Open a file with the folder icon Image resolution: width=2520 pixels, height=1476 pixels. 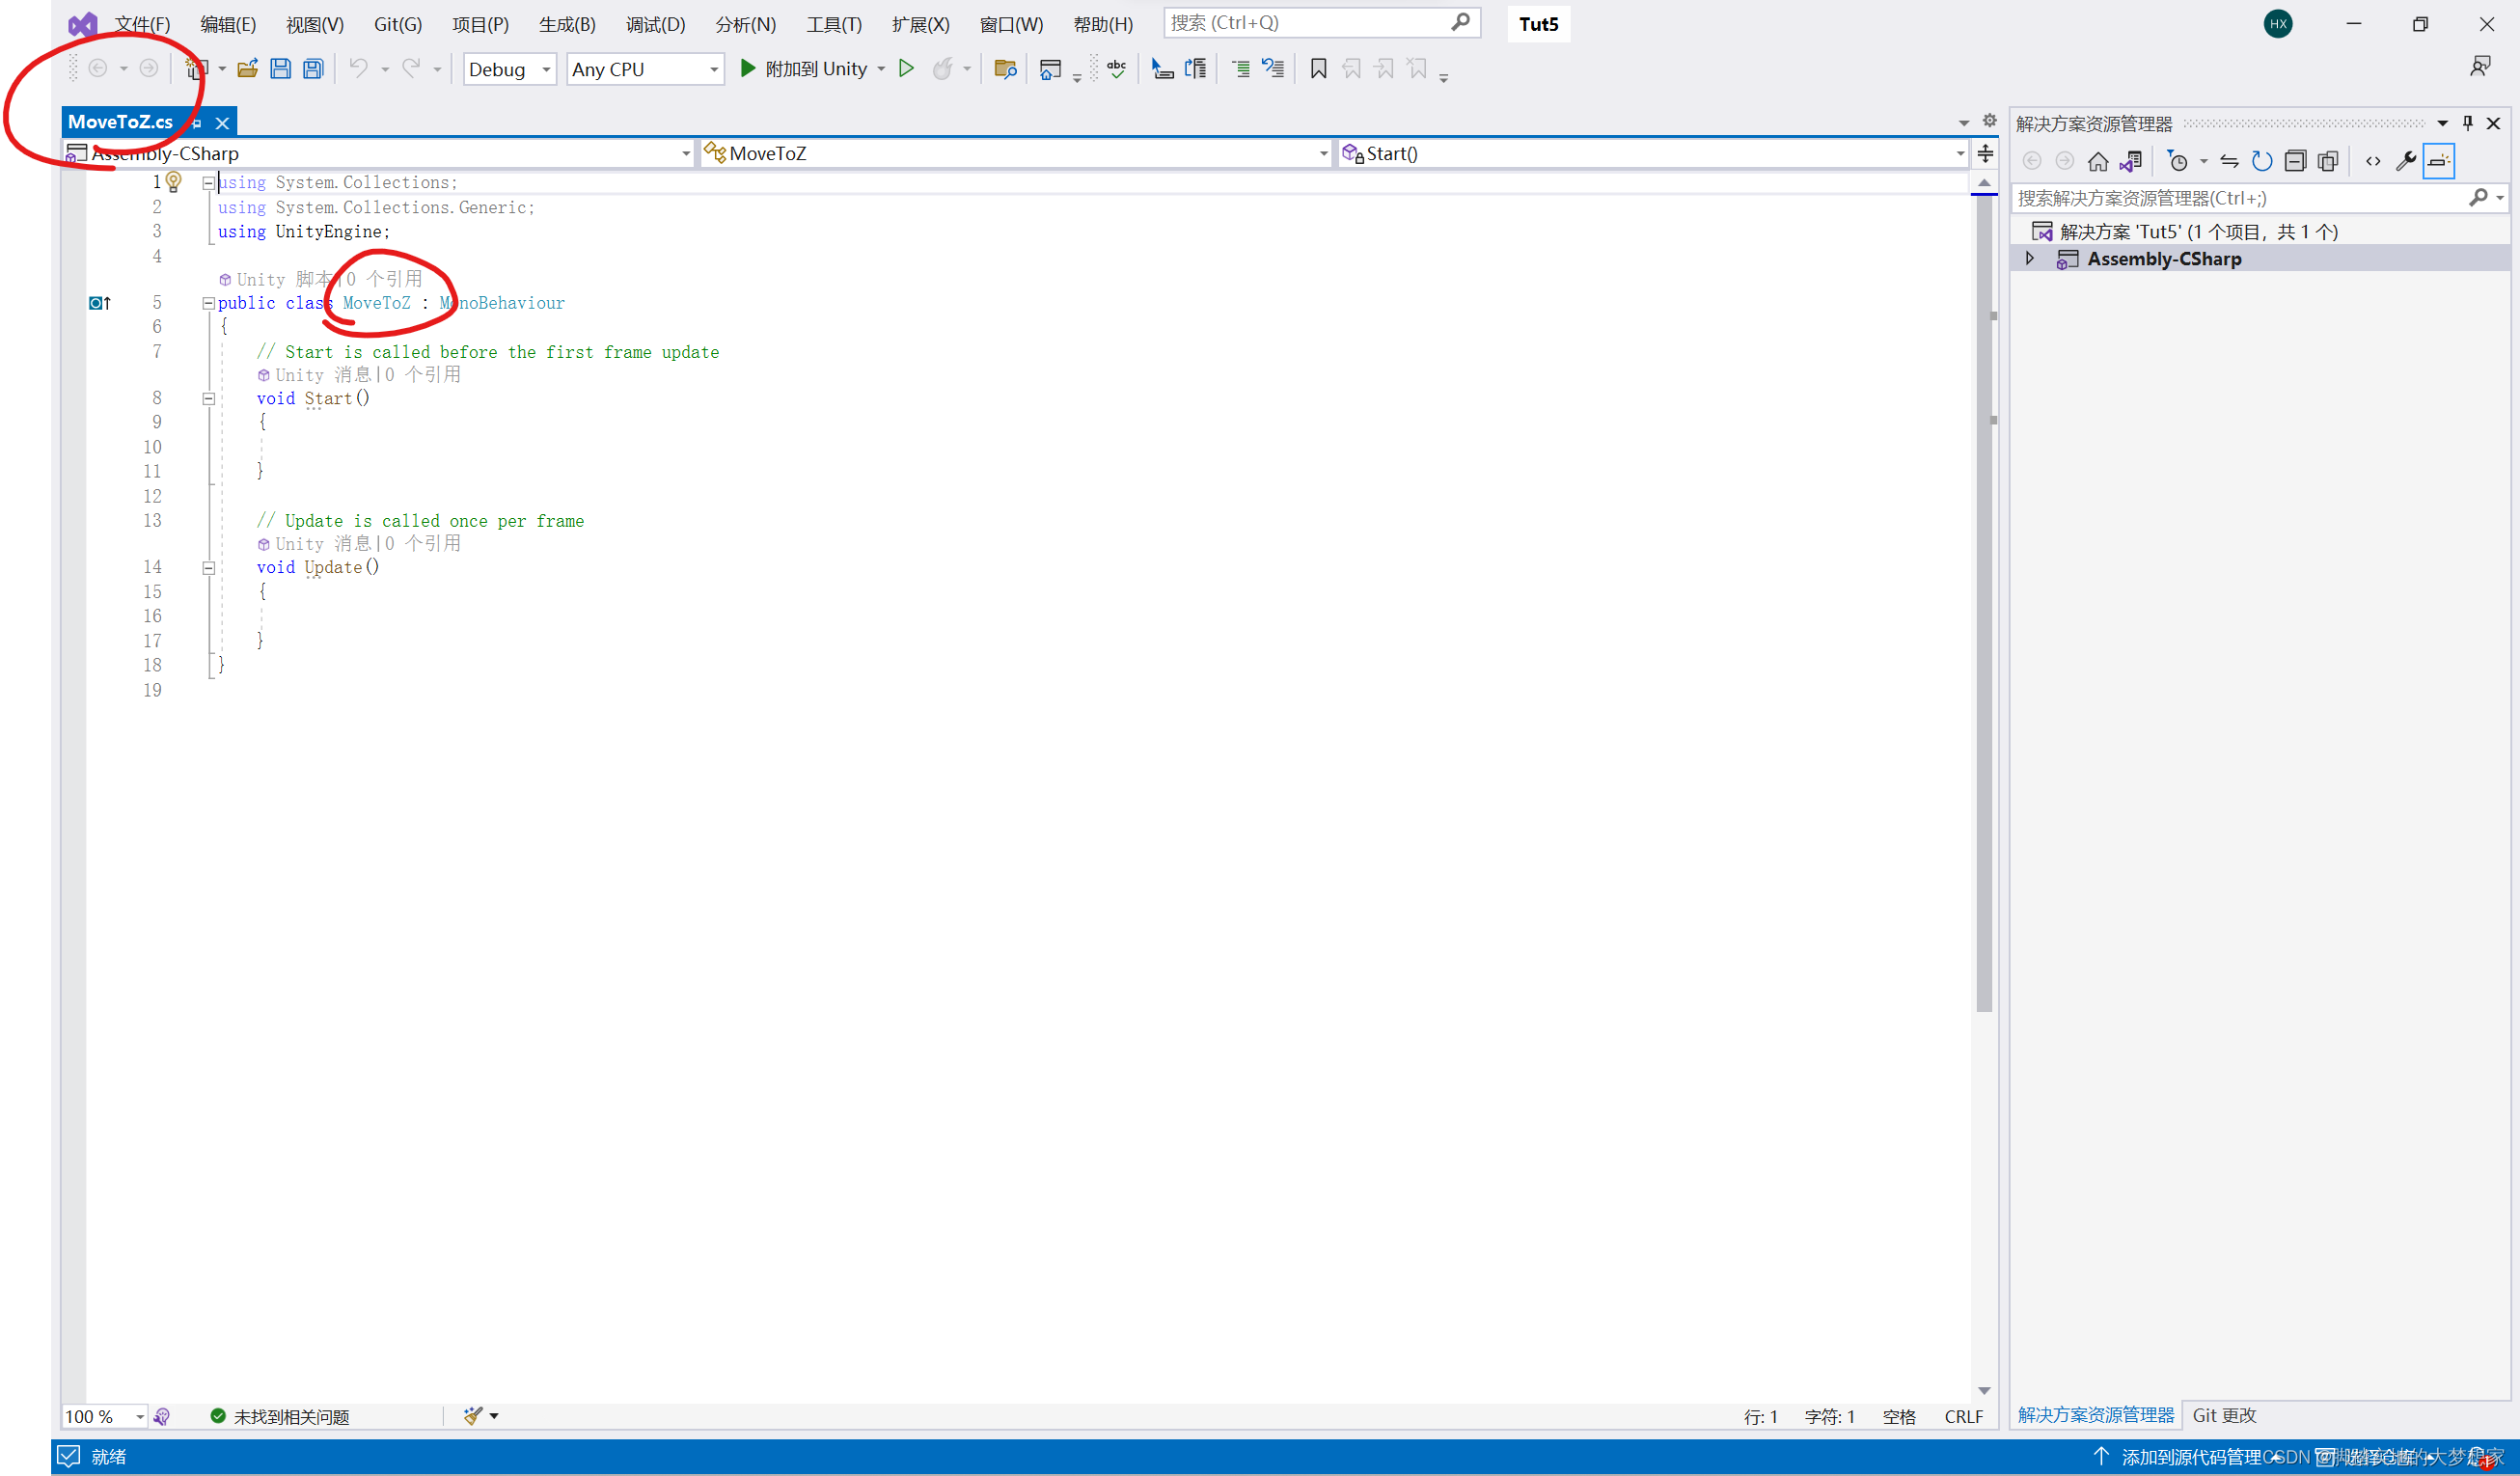click(x=248, y=69)
